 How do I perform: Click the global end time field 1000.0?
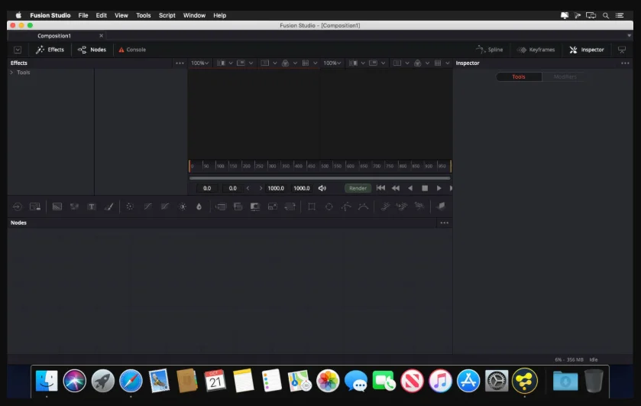coord(301,188)
